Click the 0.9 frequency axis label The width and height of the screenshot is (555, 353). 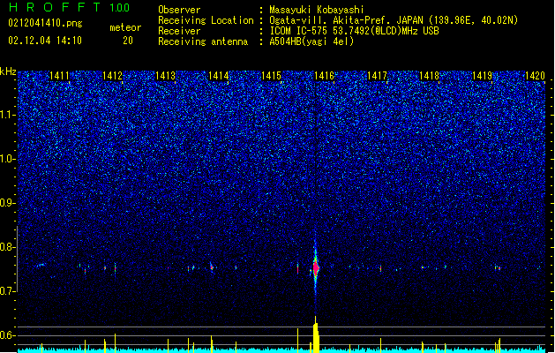(x=7, y=203)
